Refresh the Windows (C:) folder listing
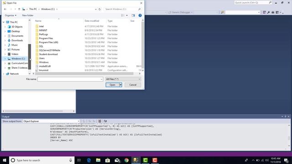Viewport: 292px width, 164px height. click(99, 9)
